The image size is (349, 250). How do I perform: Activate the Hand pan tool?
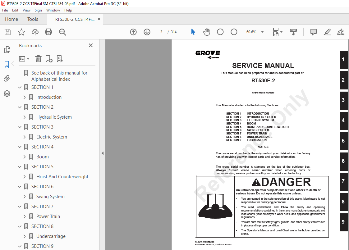tap(207, 32)
